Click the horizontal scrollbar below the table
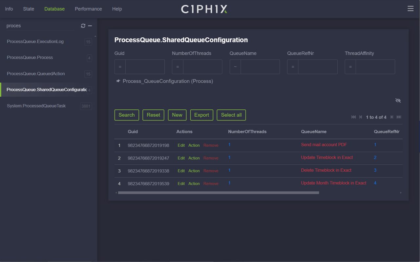 (x=218, y=193)
